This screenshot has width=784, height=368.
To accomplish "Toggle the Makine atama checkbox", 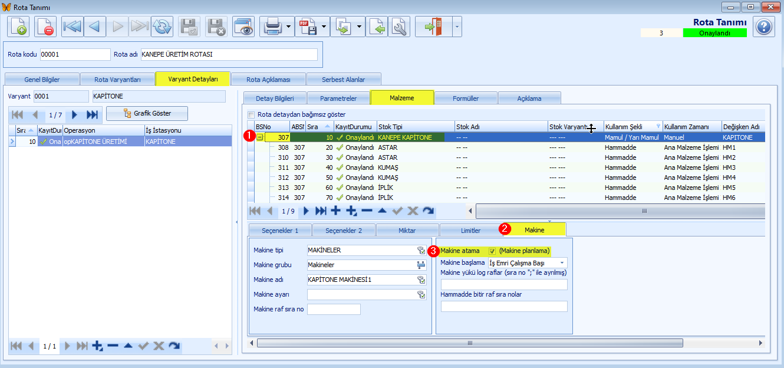I will tap(492, 251).
